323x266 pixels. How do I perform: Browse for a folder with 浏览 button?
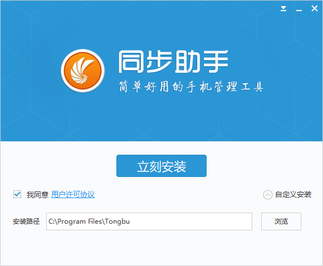pos(281,221)
